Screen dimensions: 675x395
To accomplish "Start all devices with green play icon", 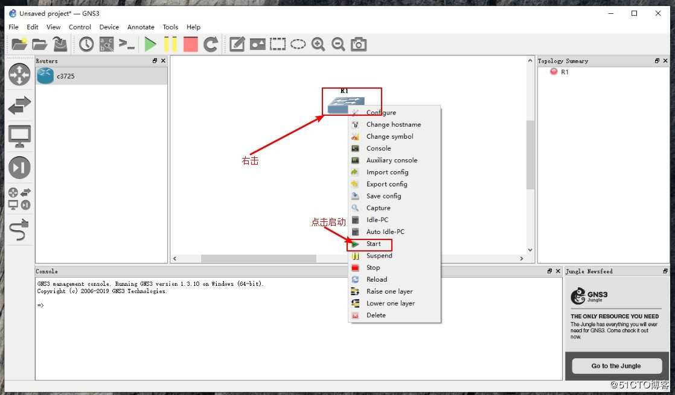I will (150, 44).
